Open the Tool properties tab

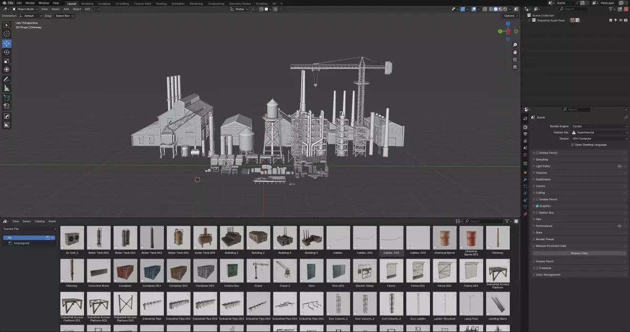click(x=525, y=118)
